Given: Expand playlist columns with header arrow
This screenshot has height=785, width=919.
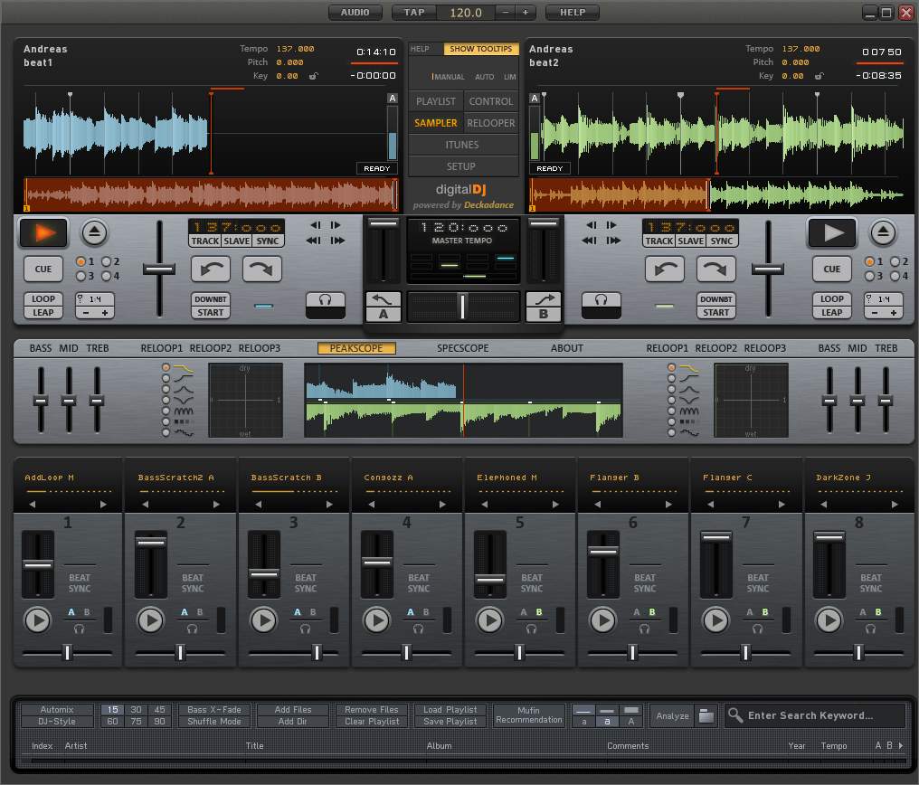Looking at the screenshot, I should [901, 746].
